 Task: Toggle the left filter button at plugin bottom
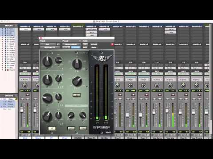click(71, 129)
